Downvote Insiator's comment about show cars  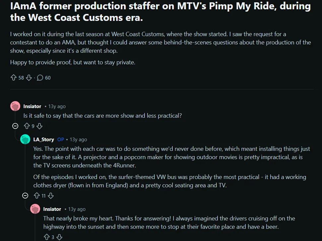[x=39, y=126]
